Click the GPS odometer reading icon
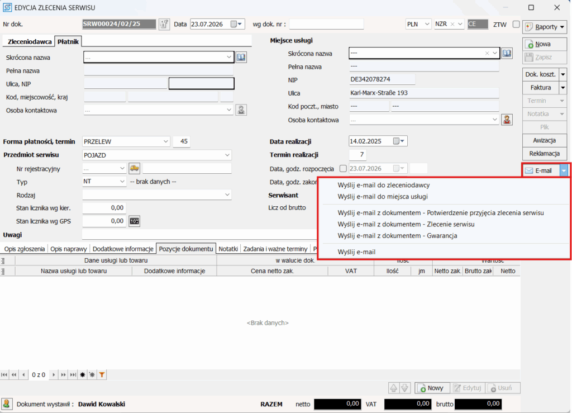Image resolution: width=572 pixels, height=413 pixels. point(135,221)
